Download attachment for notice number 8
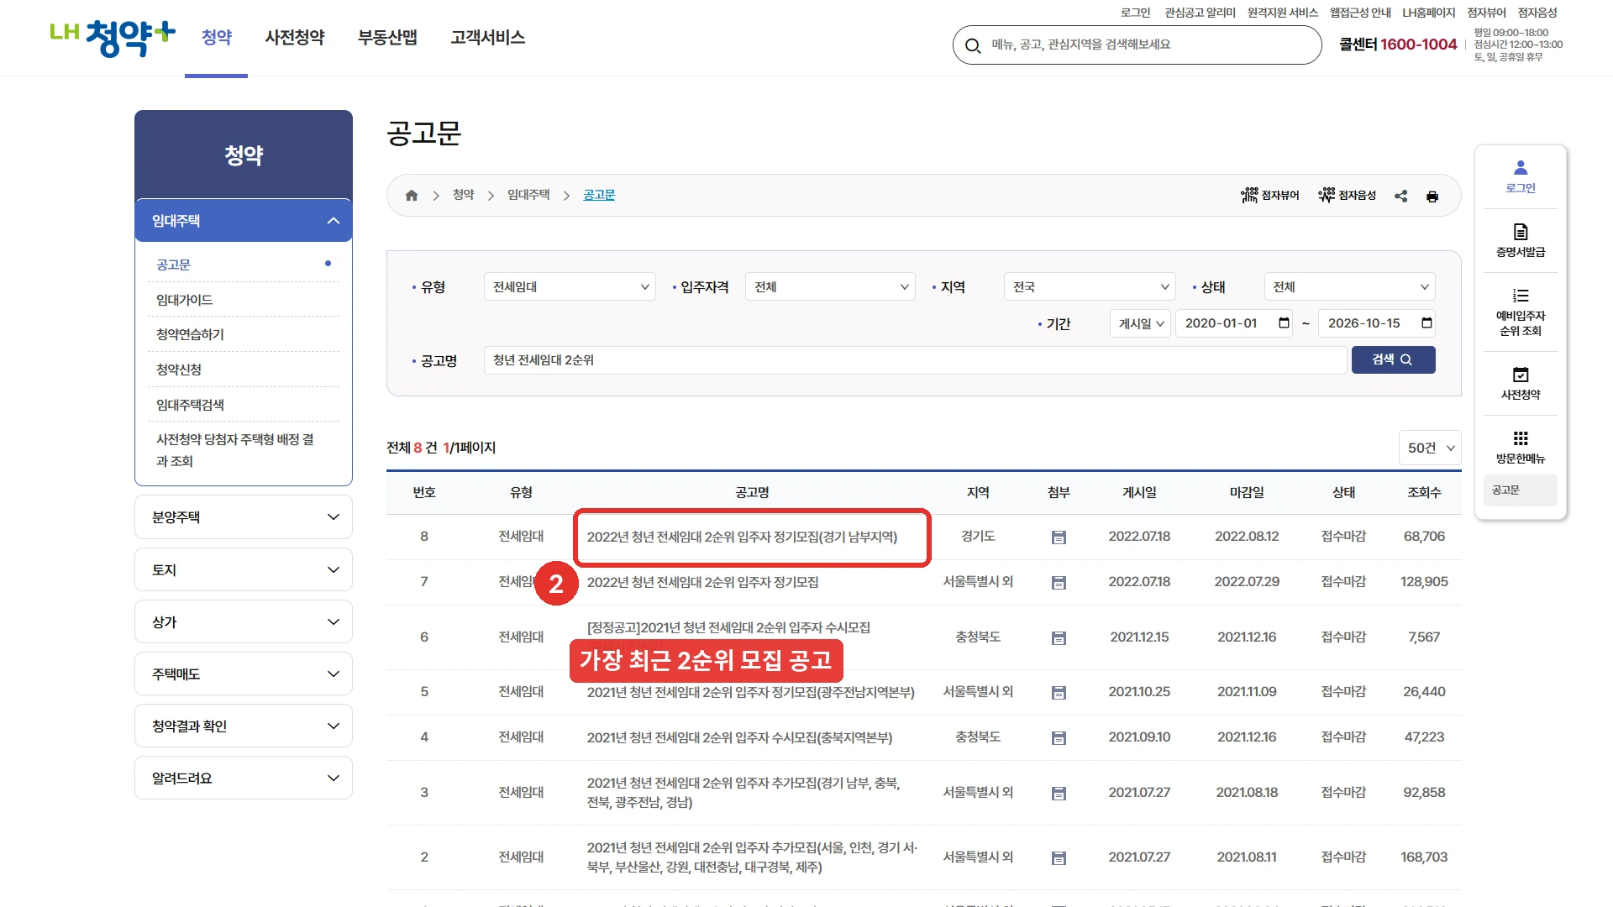1613x907 pixels. pos(1059,537)
